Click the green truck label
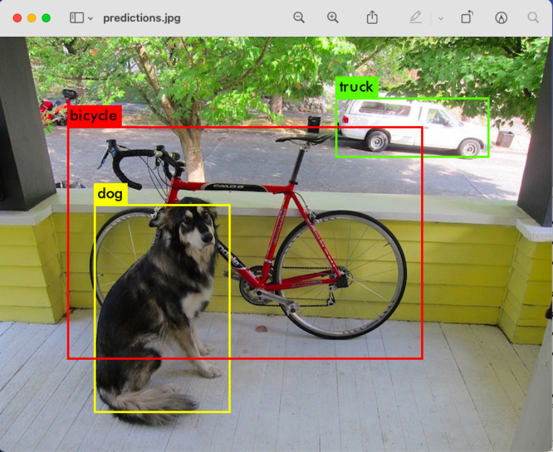 click(x=356, y=87)
